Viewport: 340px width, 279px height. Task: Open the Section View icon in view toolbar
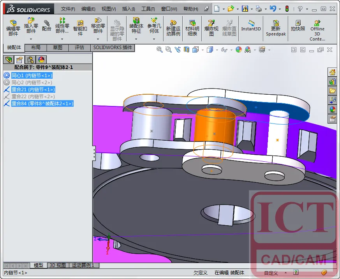point(187,49)
